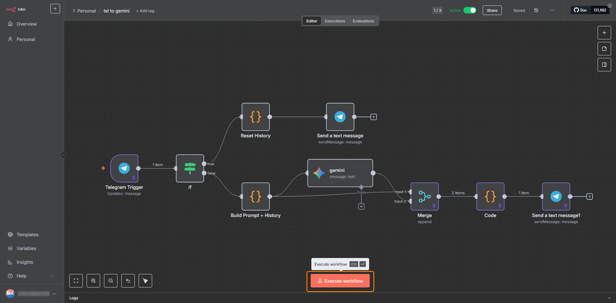The width and height of the screenshot is (616, 303).
Task: Click the gemini node icon
Action: 319,173
